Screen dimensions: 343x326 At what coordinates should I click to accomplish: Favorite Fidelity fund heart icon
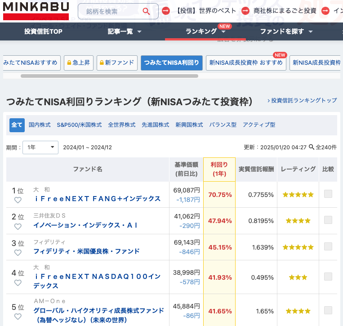click(x=18, y=253)
